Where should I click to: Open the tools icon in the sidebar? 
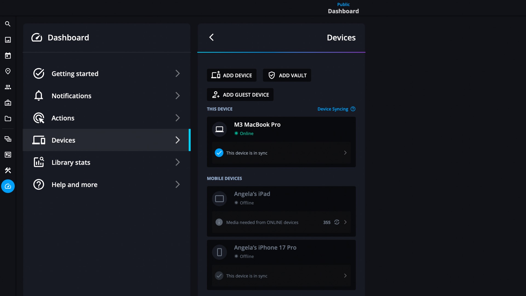(x=8, y=170)
